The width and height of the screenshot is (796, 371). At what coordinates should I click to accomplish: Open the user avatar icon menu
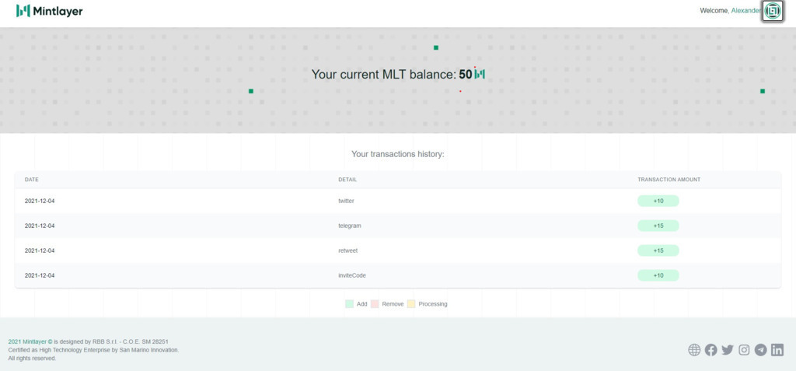(773, 11)
